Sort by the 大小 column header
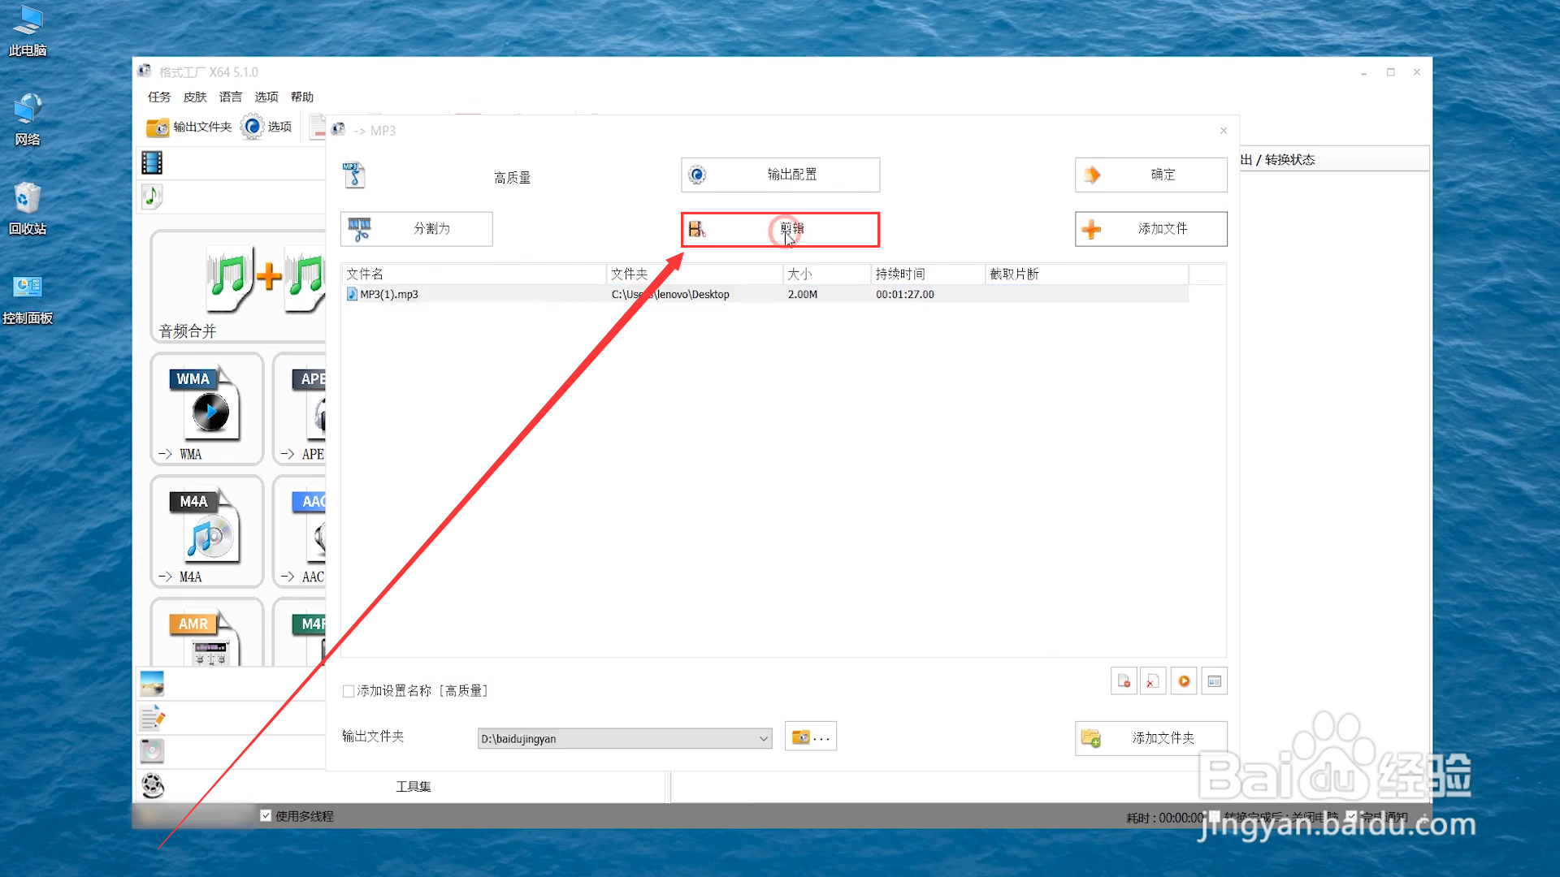The height and width of the screenshot is (877, 1560). [827, 274]
